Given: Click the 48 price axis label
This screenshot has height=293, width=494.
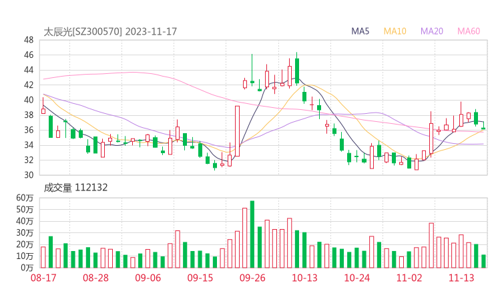Looking at the screenshot, I should 28,40.
